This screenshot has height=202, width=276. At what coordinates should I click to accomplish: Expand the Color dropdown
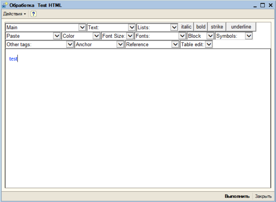(81, 36)
